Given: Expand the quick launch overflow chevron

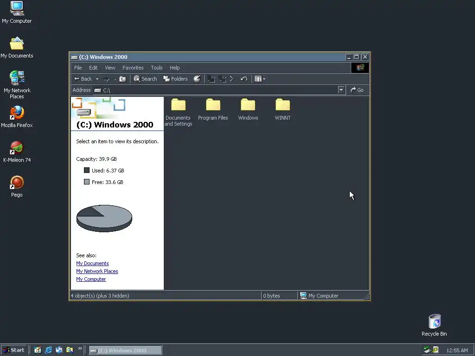Looking at the screenshot, I should [80, 349].
